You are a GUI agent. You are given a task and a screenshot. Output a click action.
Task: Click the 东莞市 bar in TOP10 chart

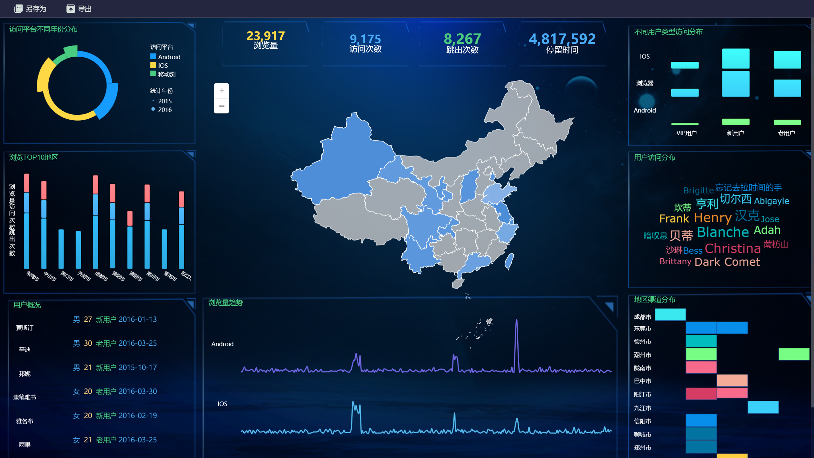pyautogui.click(x=27, y=221)
